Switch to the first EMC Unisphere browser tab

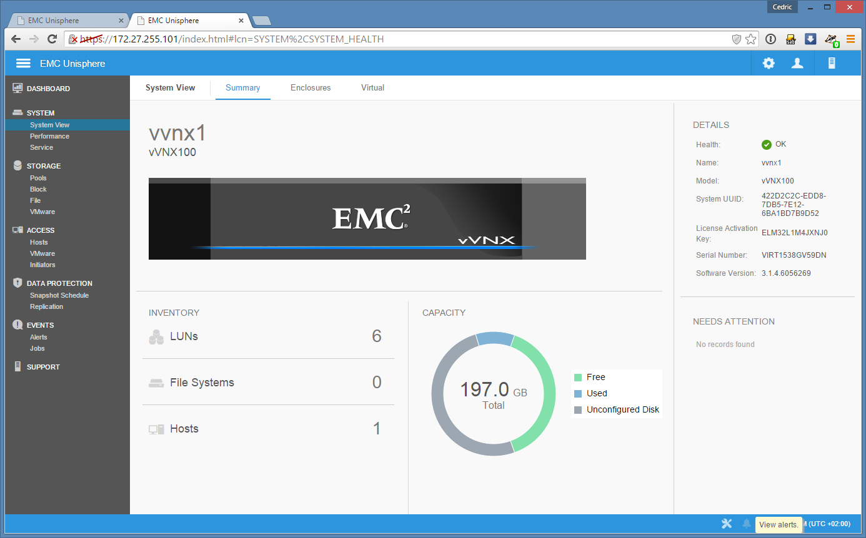(x=68, y=21)
